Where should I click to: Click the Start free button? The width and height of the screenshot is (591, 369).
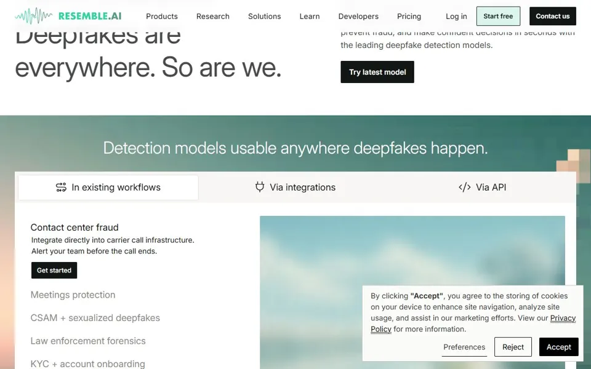498,16
